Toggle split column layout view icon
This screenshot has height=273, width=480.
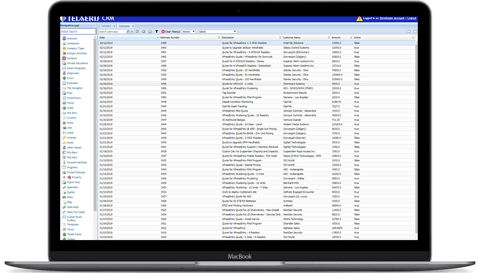pos(409,31)
